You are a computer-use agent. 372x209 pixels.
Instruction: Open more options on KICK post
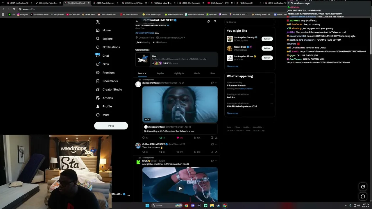216,161
